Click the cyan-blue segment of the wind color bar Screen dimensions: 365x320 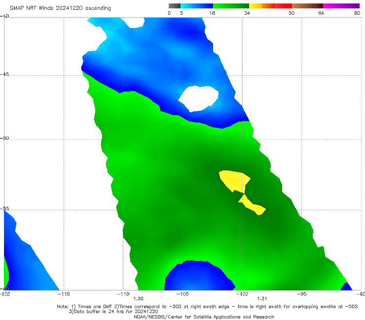tap(197, 6)
